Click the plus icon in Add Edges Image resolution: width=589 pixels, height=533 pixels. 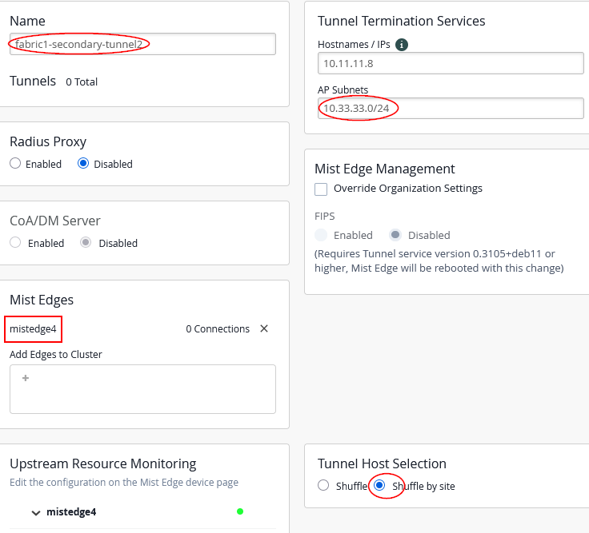26,379
